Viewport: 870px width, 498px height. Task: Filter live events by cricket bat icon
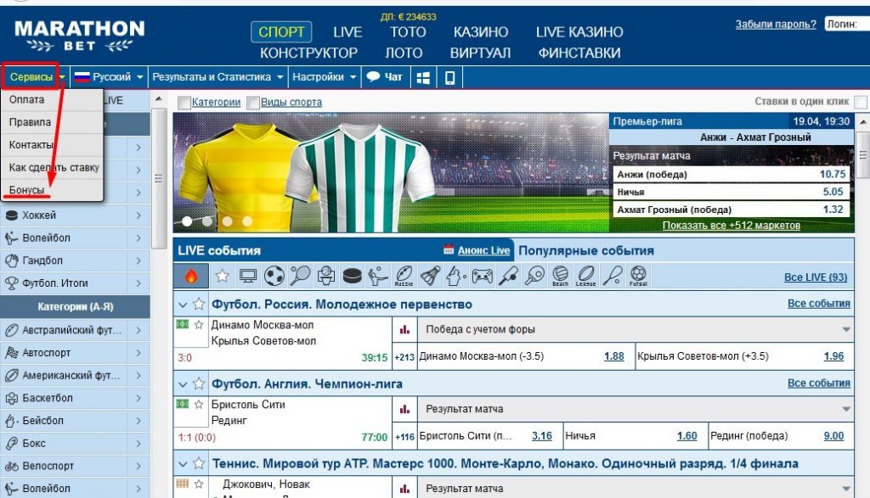508,276
